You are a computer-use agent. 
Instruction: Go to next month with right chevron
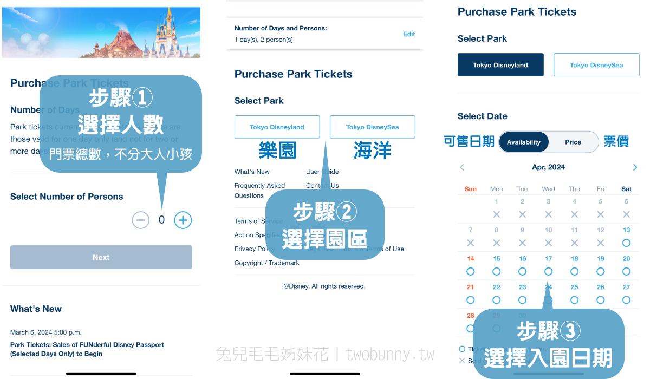pos(635,167)
